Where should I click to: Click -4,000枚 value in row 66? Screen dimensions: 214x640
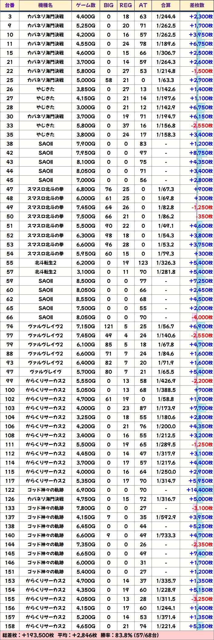(x=202, y=317)
